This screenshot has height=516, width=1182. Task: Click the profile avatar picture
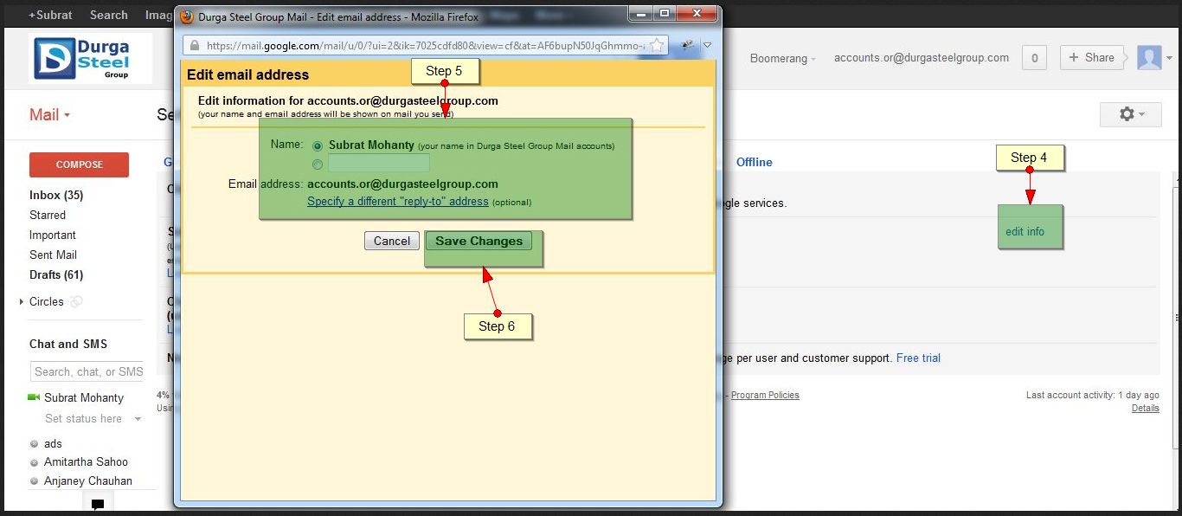(1149, 58)
